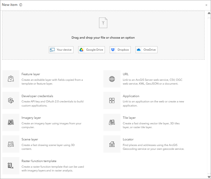Click the Raster function template icon
Image resolution: width=211 pixels, height=179 pixels.
click(11, 165)
